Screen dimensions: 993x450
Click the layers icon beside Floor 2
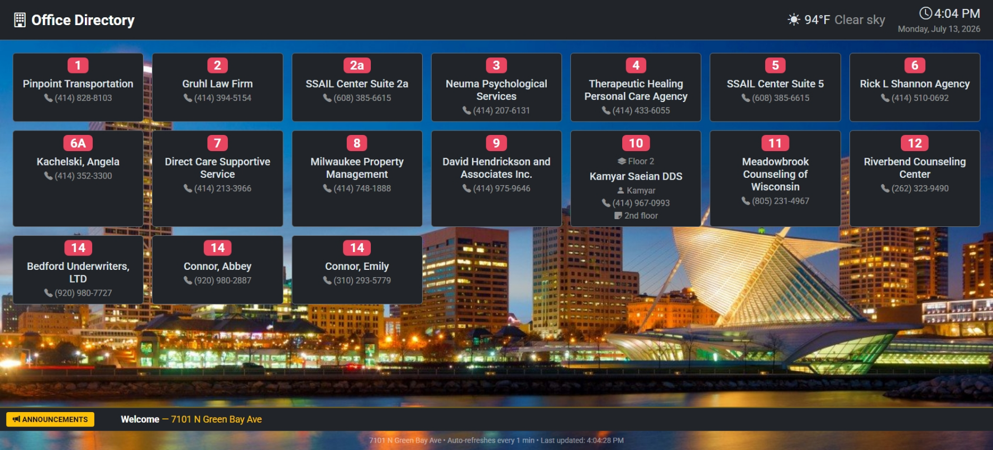622,161
